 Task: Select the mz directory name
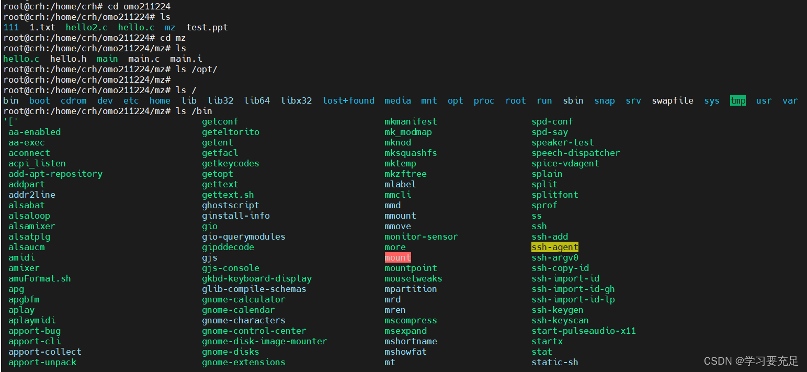(x=169, y=27)
